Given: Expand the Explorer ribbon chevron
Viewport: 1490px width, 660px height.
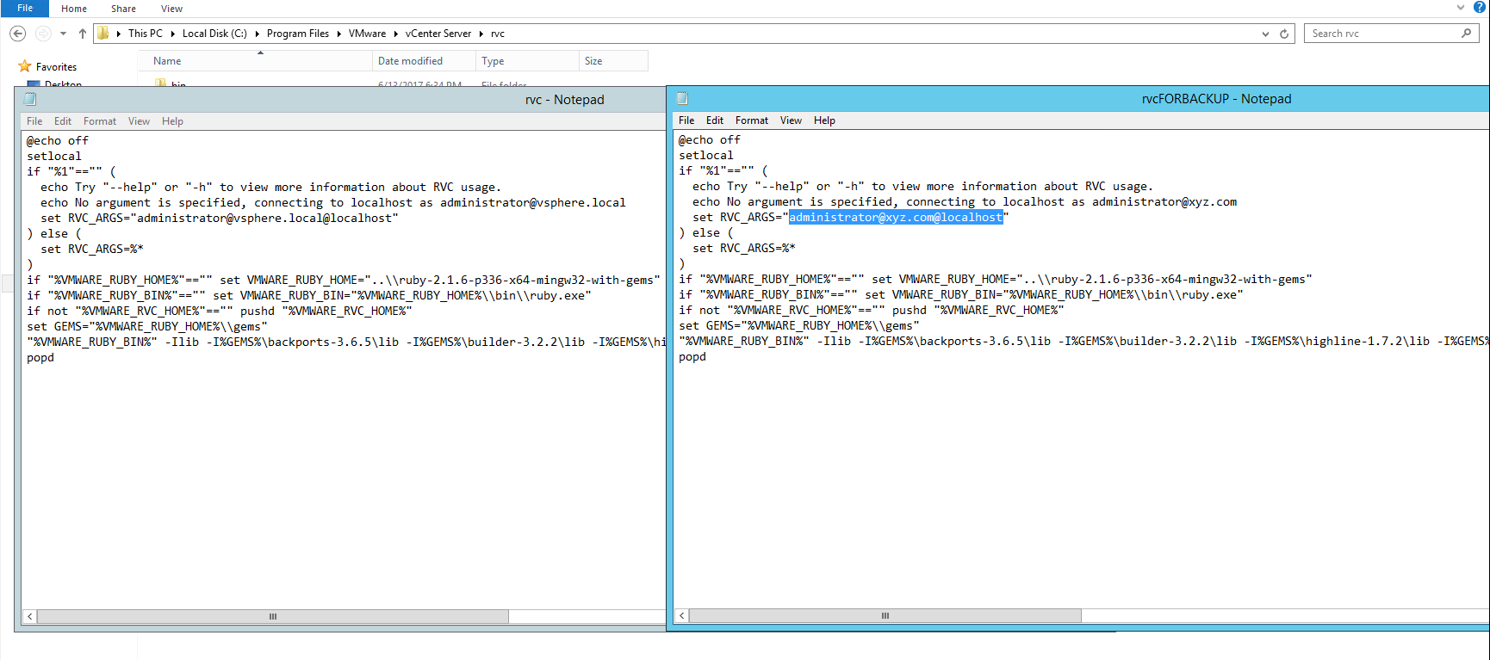Looking at the screenshot, I should click(1461, 7).
